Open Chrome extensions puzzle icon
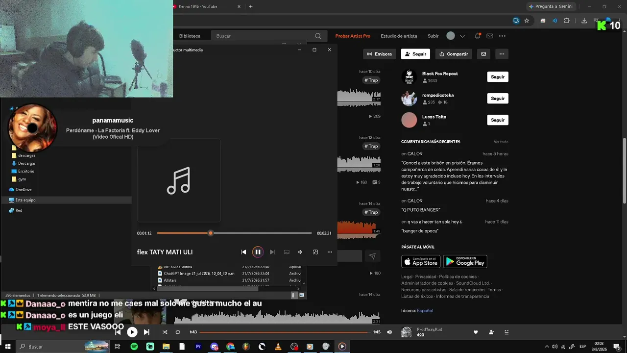Screen dimensions: 627x353 567,21
